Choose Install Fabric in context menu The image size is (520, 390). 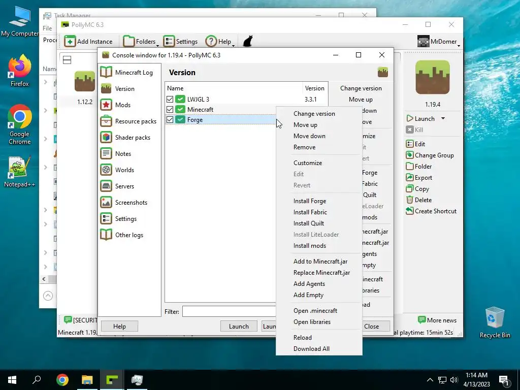(310, 212)
